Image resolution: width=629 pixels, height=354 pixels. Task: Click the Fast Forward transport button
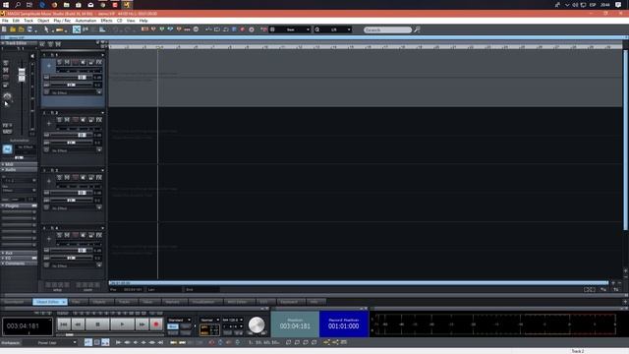tap(142, 324)
